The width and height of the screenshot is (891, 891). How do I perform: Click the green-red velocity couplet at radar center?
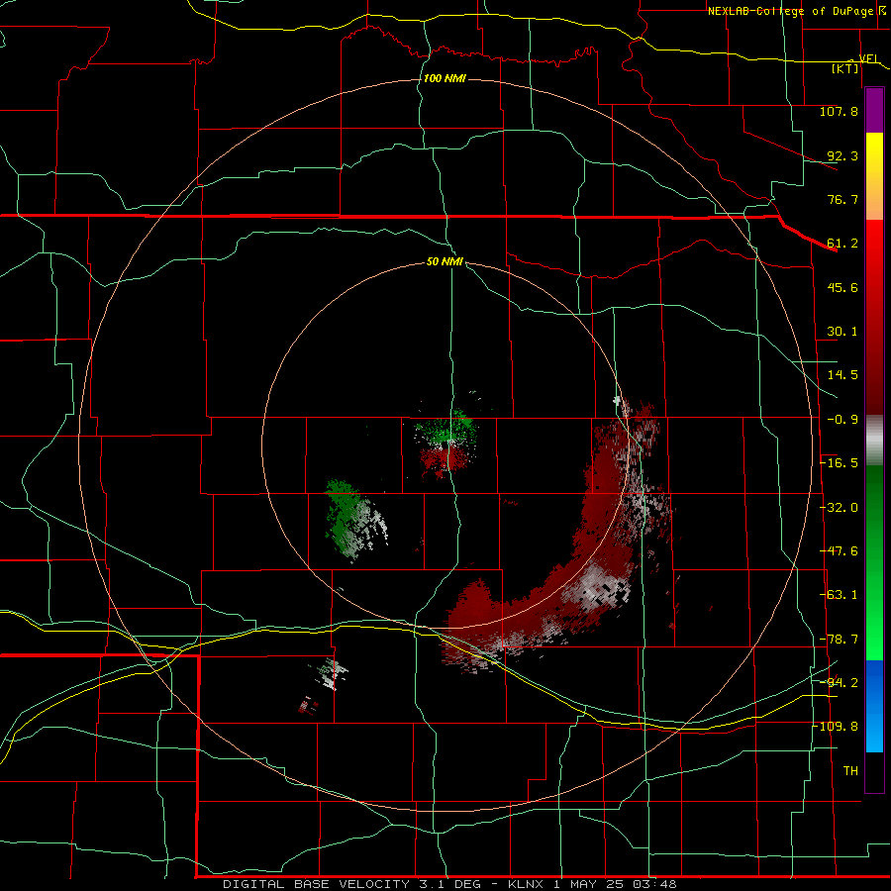[x=446, y=443]
